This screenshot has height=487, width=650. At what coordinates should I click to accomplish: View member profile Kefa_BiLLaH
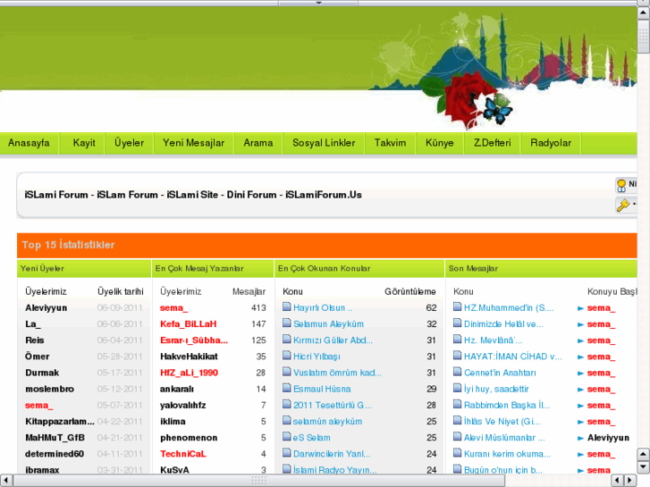click(188, 324)
